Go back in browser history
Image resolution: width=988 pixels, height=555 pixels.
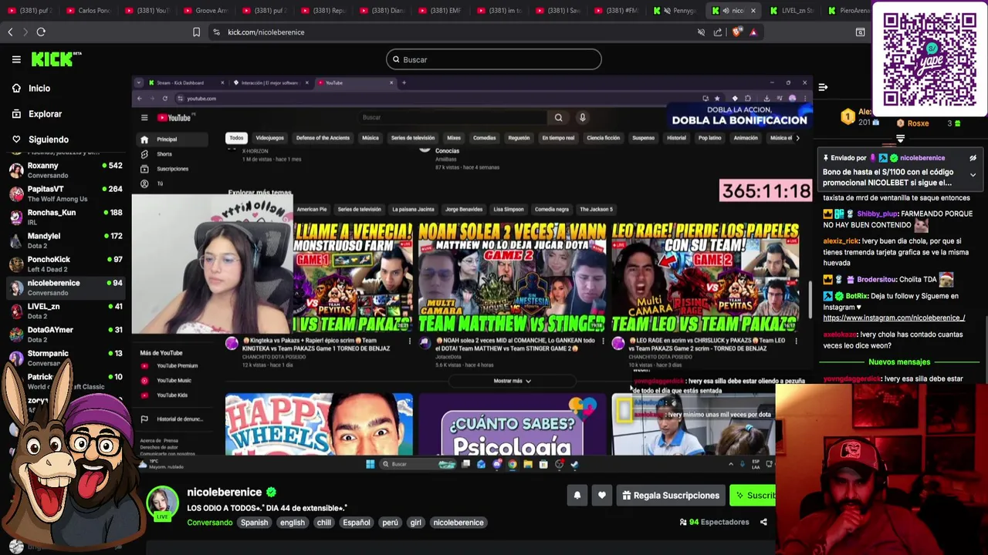click(10, 32)
